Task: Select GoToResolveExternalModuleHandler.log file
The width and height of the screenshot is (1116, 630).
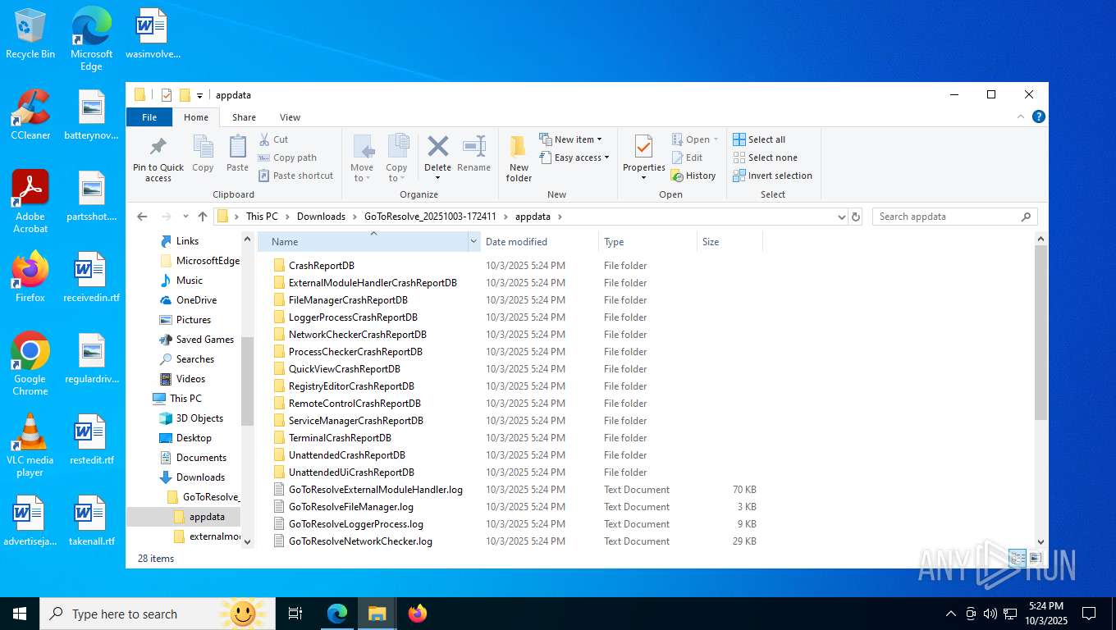Action: [x=375, y=490]
